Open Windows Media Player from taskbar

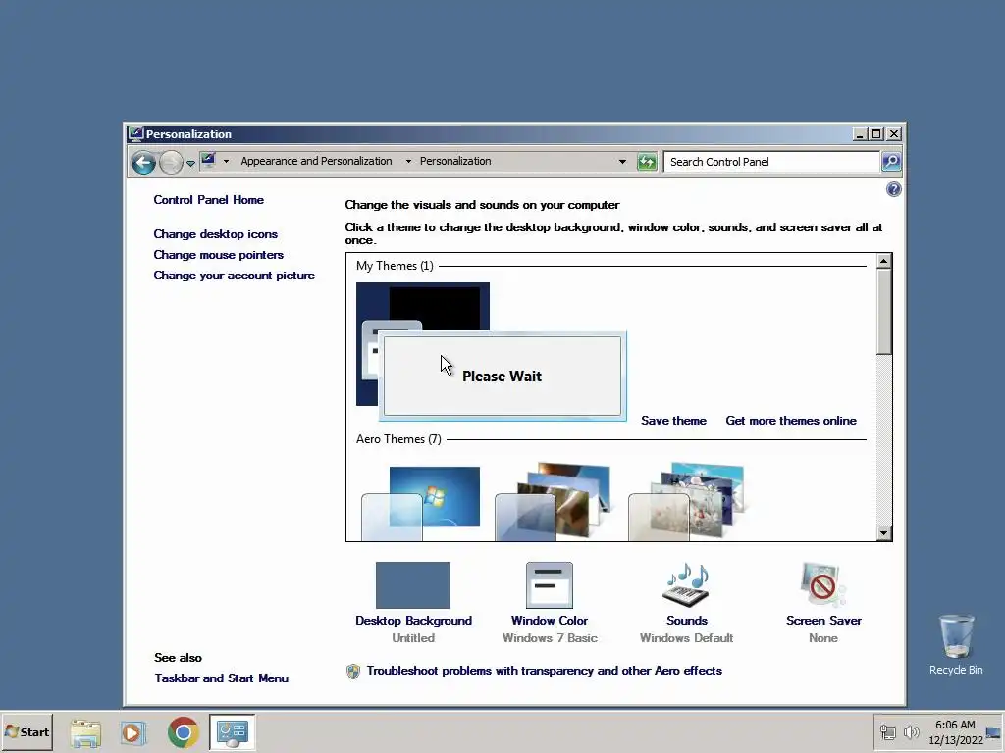133,732
